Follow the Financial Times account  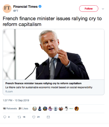tap(89, 9)
